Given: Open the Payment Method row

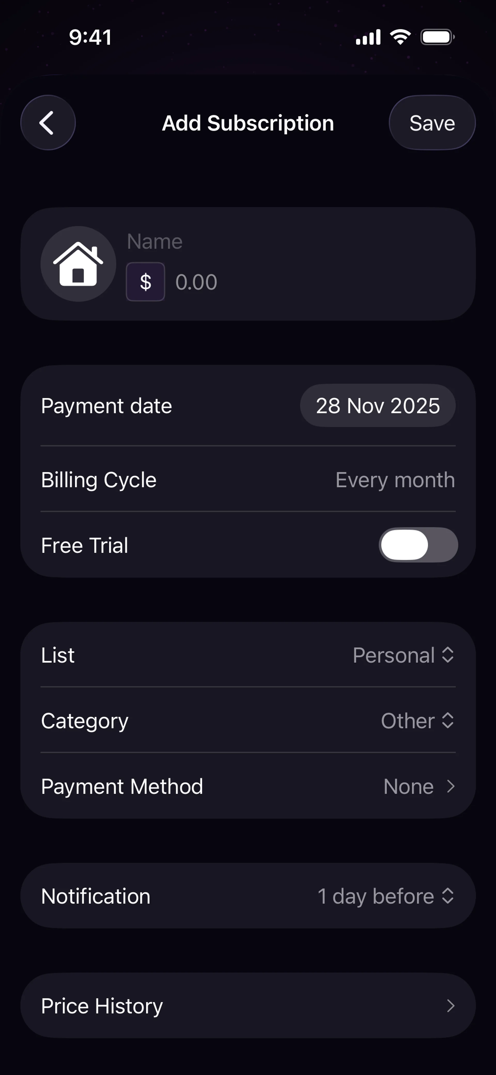Looking at the screenshot, I should [248, 787].
